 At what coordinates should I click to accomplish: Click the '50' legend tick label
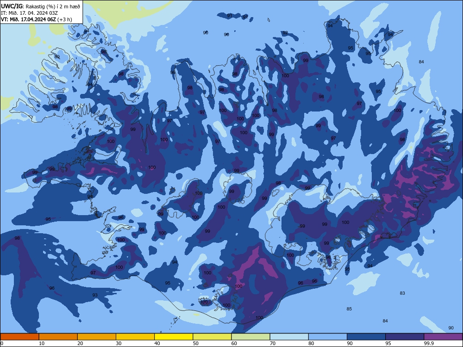(196, 343)
